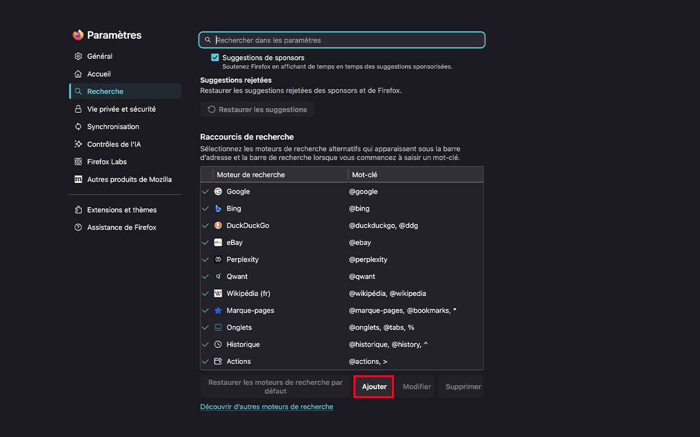Click the @perplexity keyword cell

pos(368,259)
